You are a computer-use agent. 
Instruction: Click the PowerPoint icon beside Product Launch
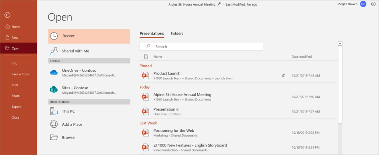(x=145, y=76)
